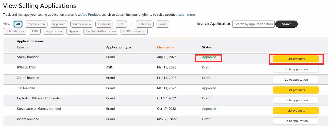Show only Approved applications filter

coord(59,24)
